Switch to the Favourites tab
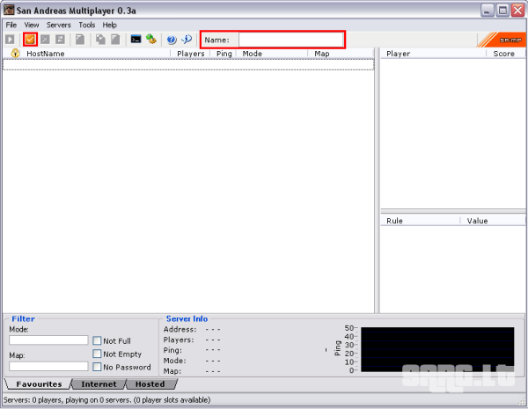Screen dimensions: 528x409 pos(39,384)
